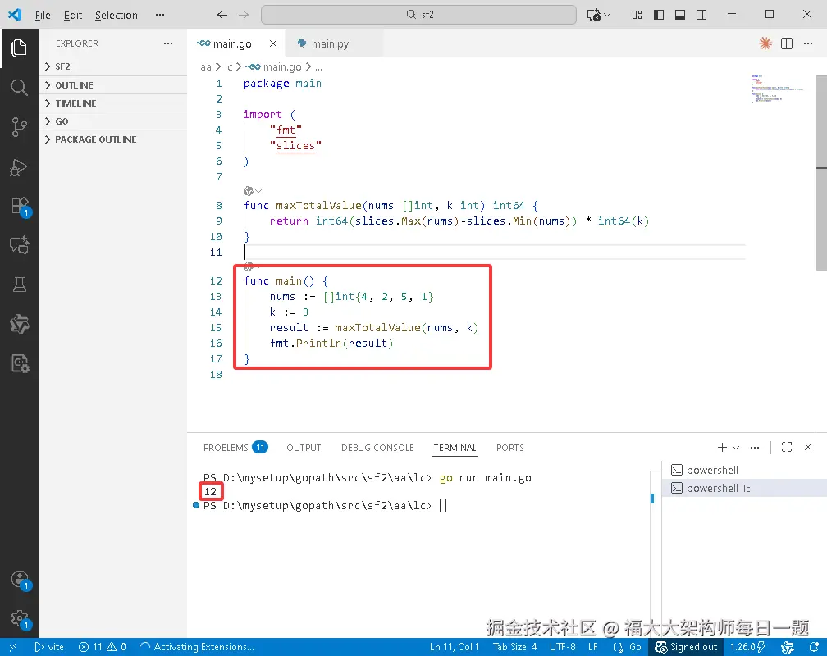Toggle the Secondary Side Bar
Image resolution: width=827 pixels, height=656 pixels.
701,15
